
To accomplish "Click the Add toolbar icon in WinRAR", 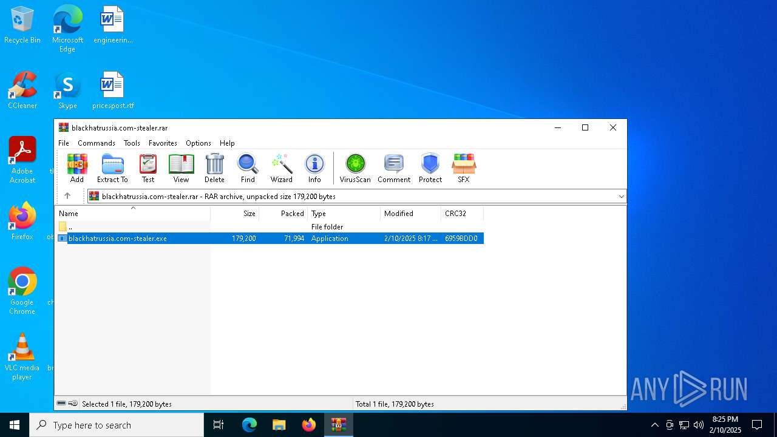I will (77, 168).
